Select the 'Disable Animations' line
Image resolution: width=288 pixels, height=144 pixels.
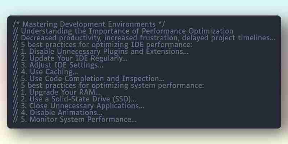pyautogui.click(x=58, y=113)
